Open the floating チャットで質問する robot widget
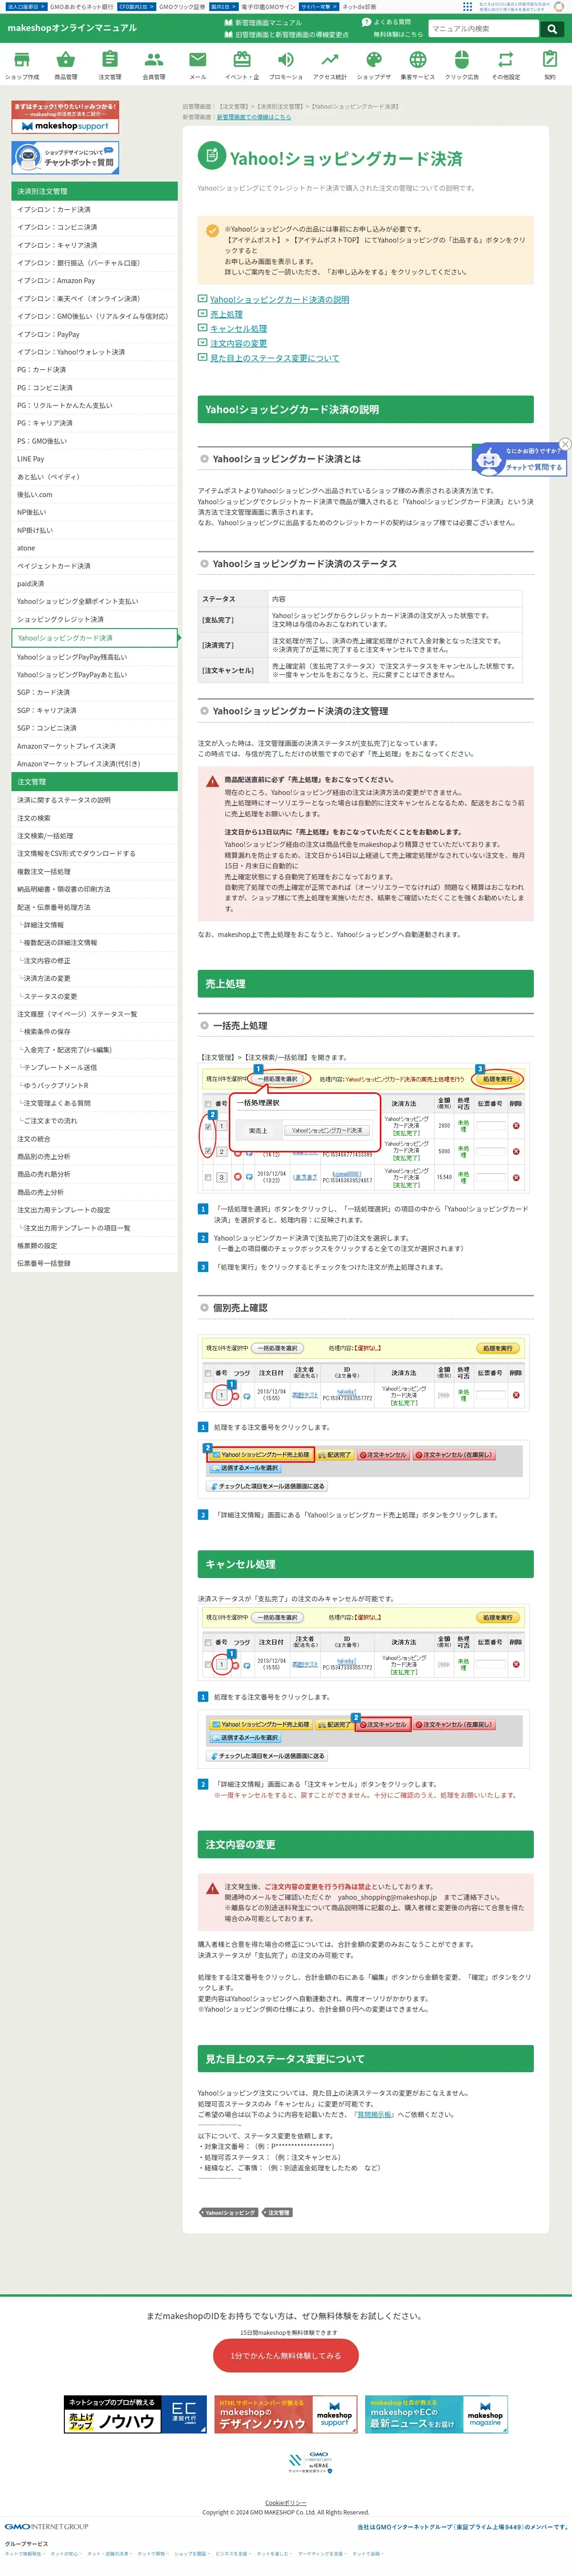This screenshot has height=2576, width=572. pos(520,459)
